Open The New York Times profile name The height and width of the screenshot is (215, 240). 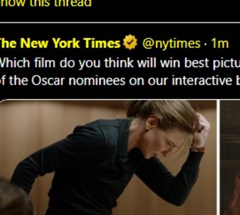[60, 43]
